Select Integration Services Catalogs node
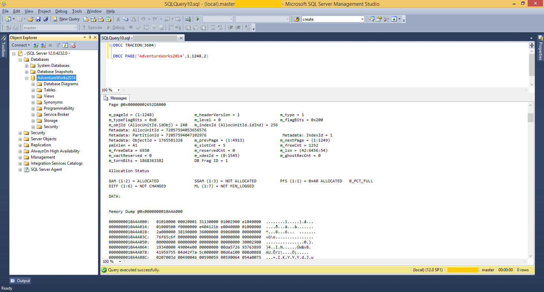Viewport: 544px width, 292px height. click(56, 163)
